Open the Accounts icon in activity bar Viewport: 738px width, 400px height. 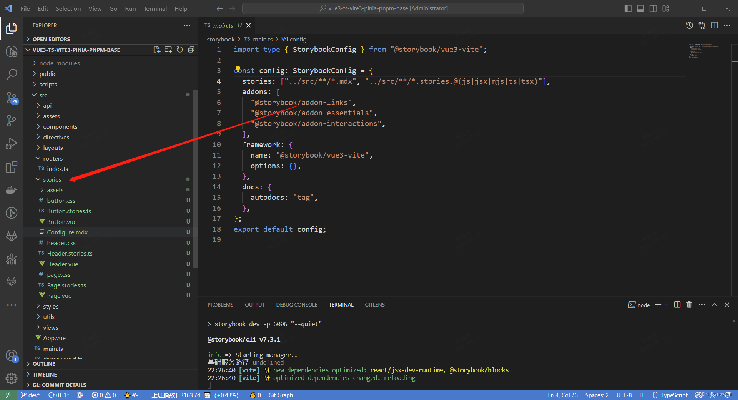[12, 355]
